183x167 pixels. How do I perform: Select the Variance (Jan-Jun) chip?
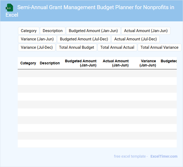(x=37, y=39)
